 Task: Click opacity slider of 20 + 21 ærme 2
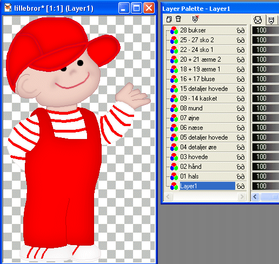pos(265,60)
